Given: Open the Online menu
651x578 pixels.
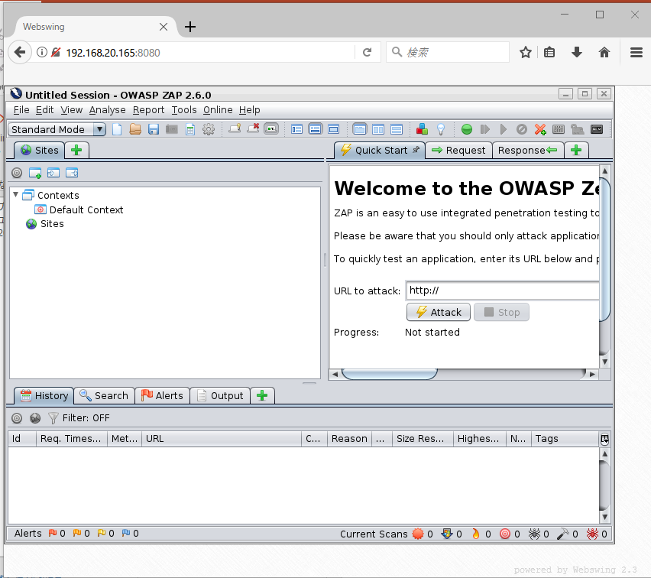Looking at the screenshot, I should point(218,109).
